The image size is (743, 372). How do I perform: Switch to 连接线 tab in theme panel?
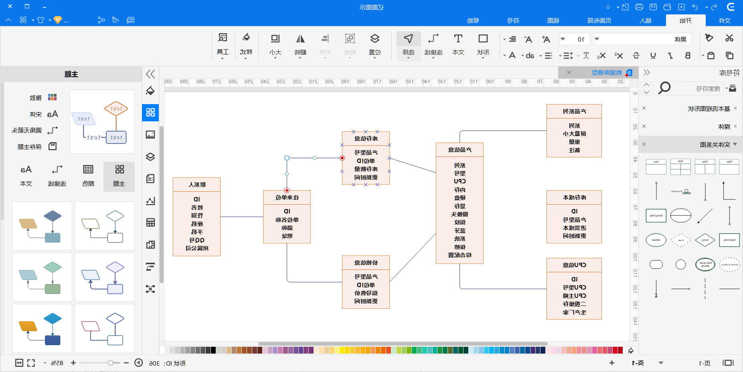pyautogui.click(x=57, y=177)
